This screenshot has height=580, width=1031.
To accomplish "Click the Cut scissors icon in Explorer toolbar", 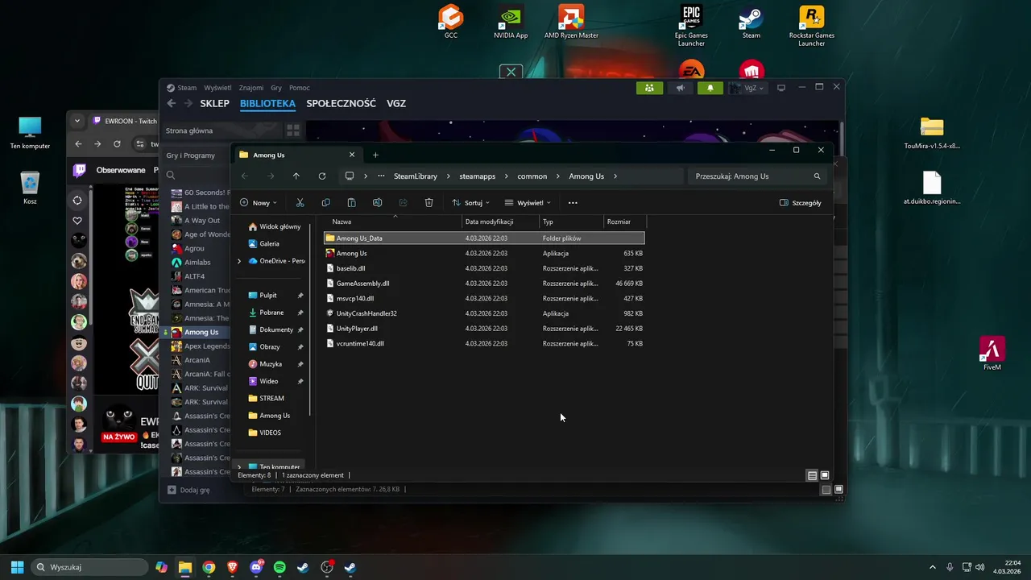I will click(300, 203).
